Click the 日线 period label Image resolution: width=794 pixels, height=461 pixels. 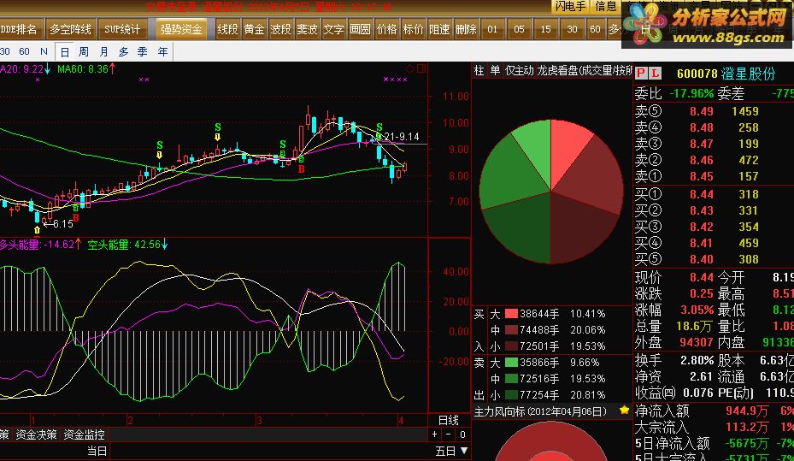coord(448,420)
